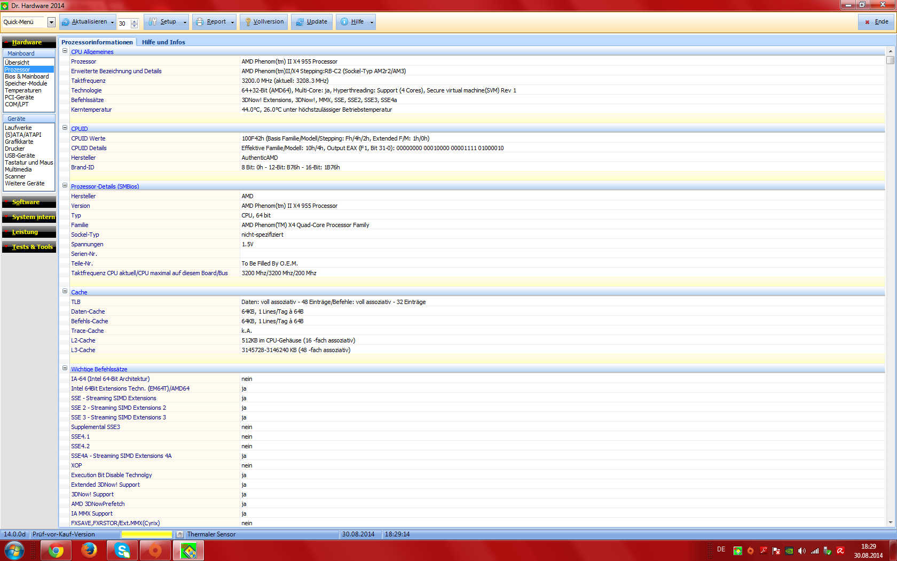The image size is (897, 561).
Task: Open the Tests & Tools section
Action: click(29, 247)
